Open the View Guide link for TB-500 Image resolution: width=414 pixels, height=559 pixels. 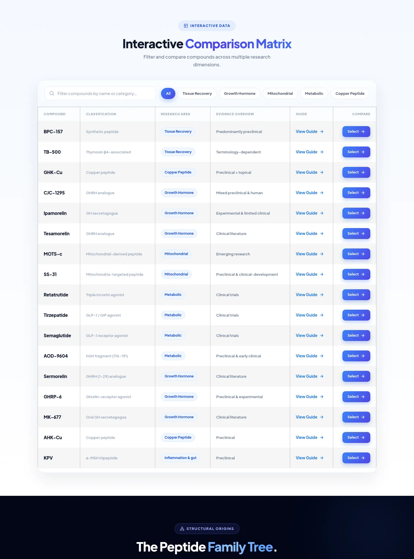tap(310, 152)
